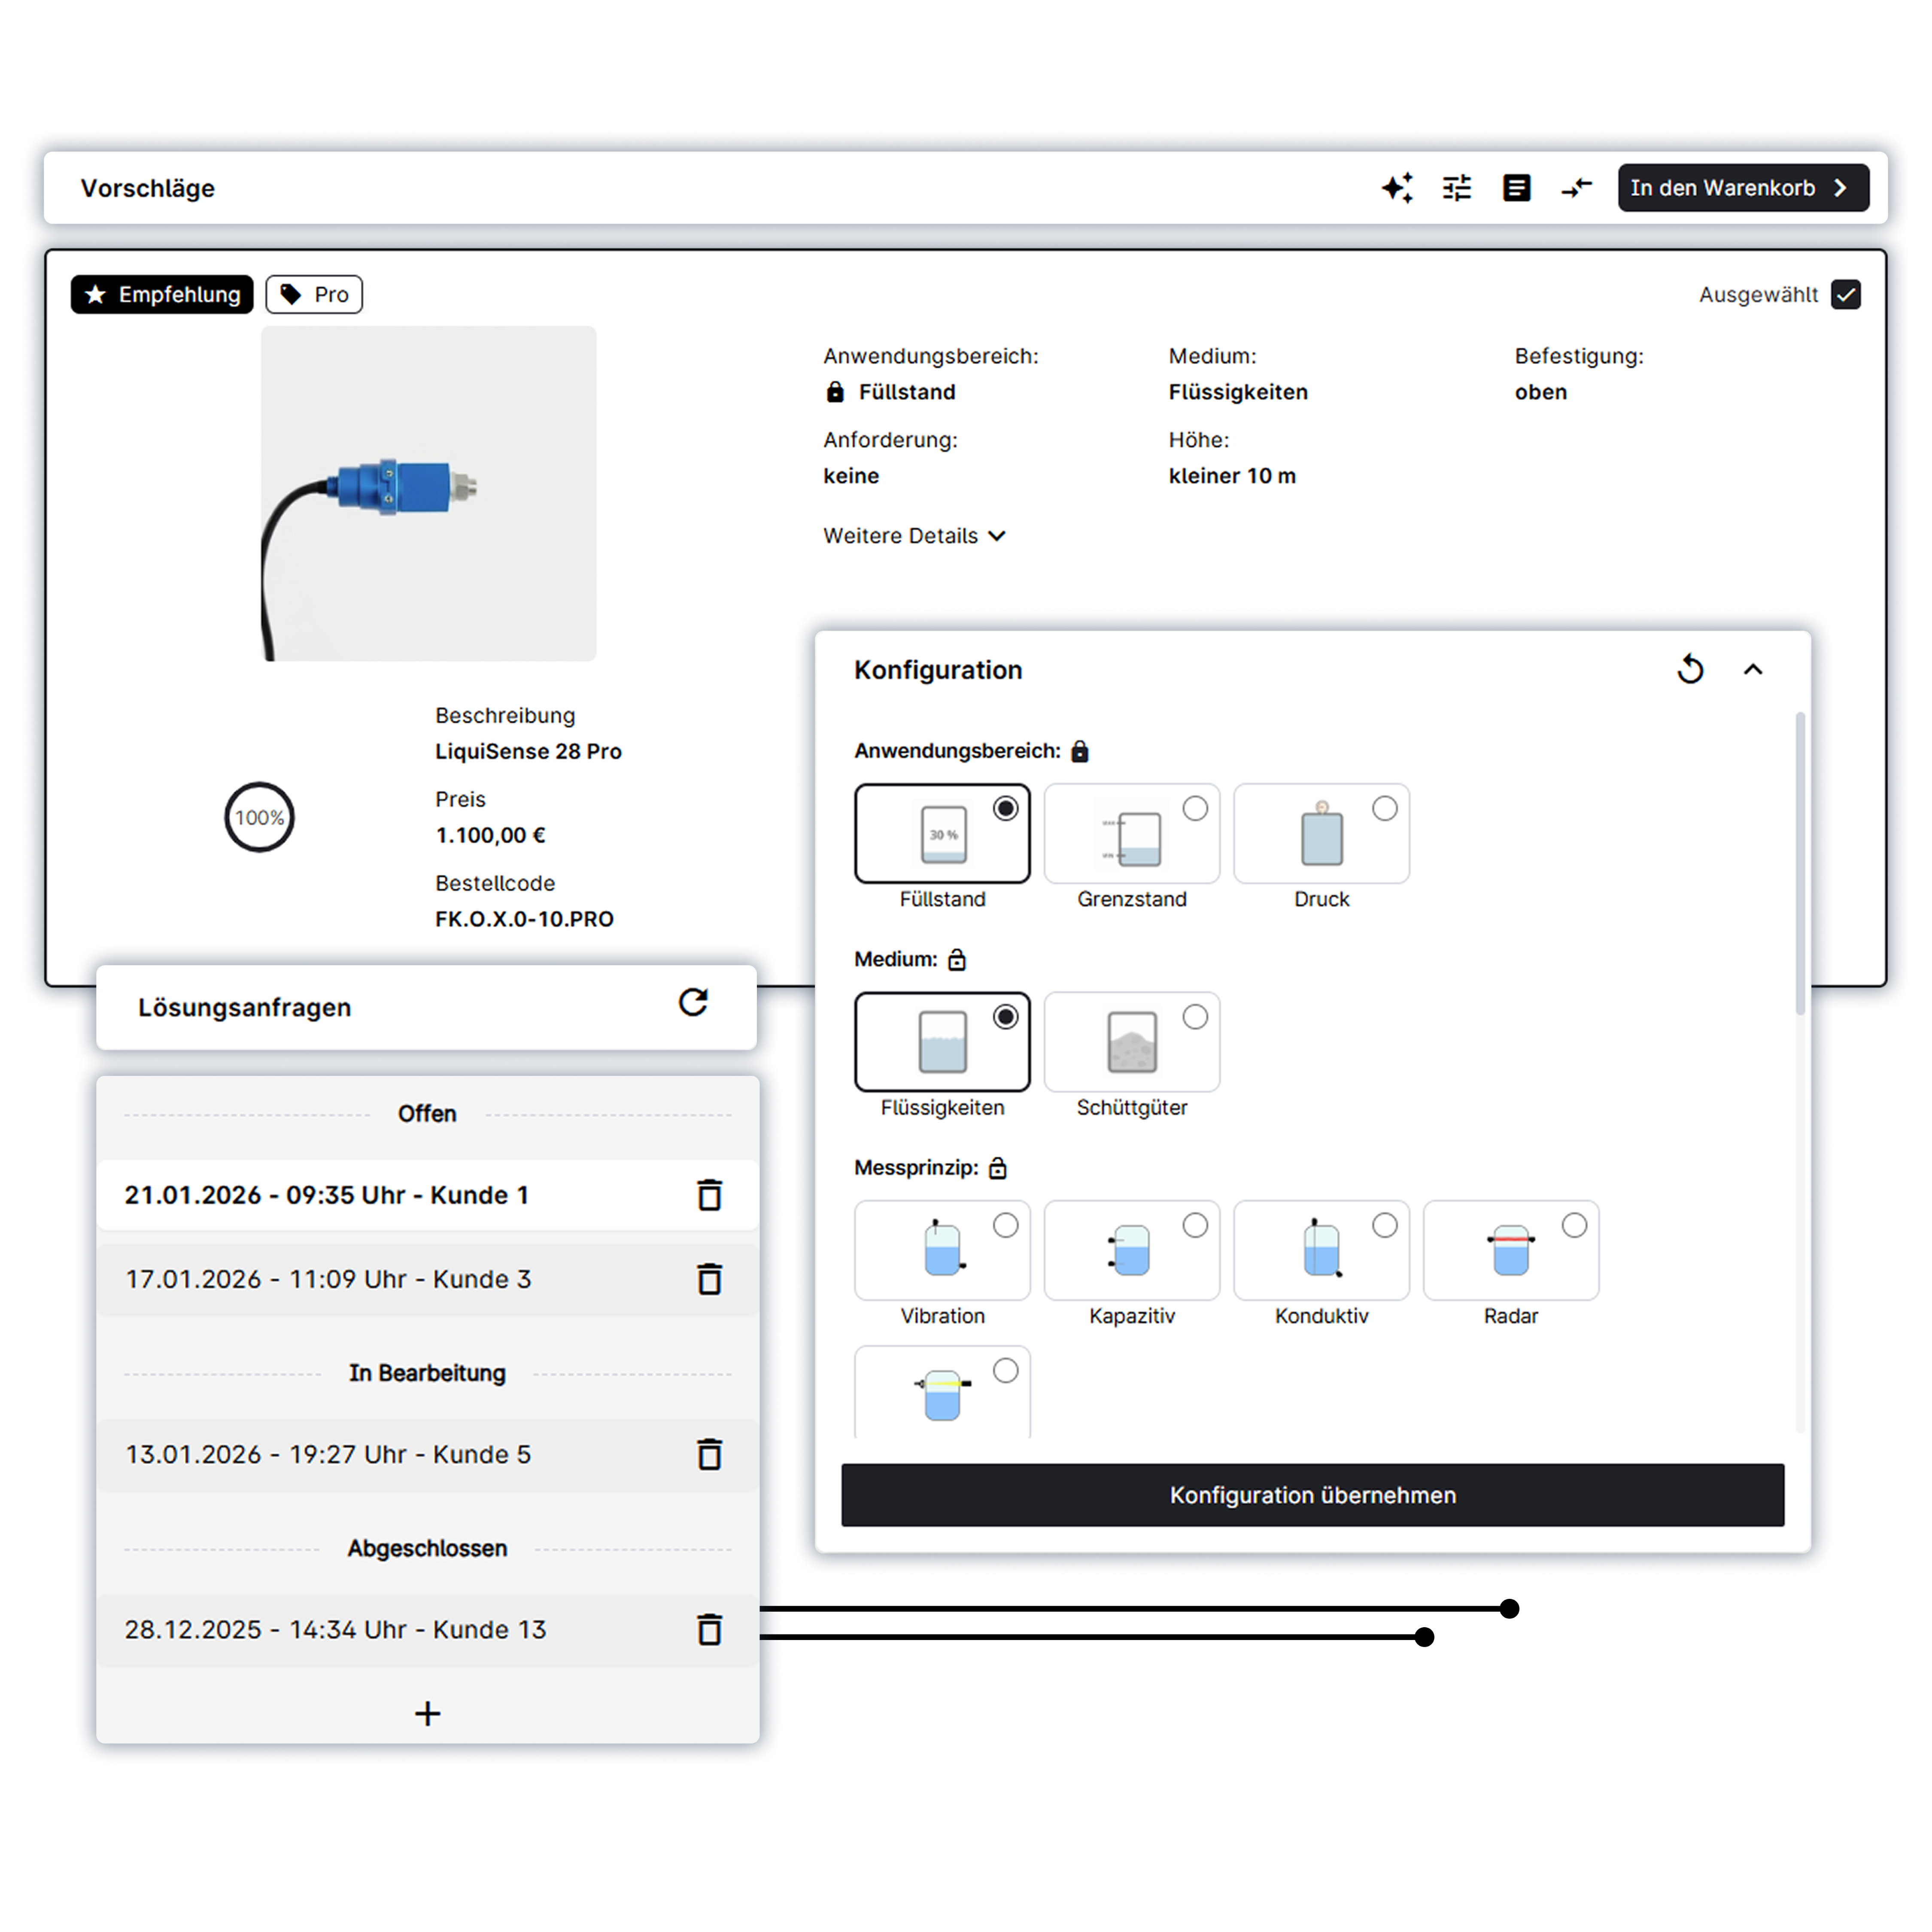Click the compare arrows icon
The image size is (1932, 1932).
coord(1576,188)
